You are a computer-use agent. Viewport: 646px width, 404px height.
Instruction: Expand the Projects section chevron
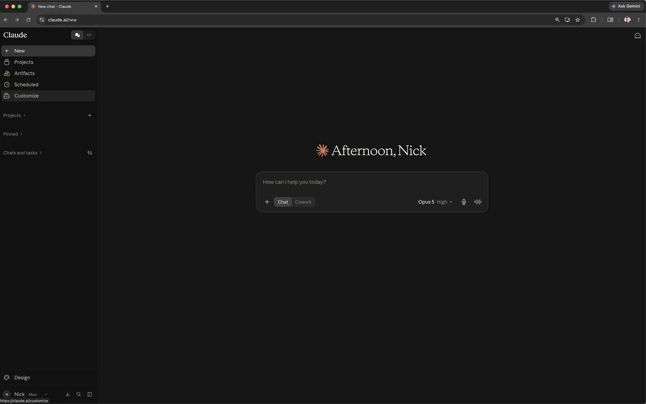click(24, 115)
